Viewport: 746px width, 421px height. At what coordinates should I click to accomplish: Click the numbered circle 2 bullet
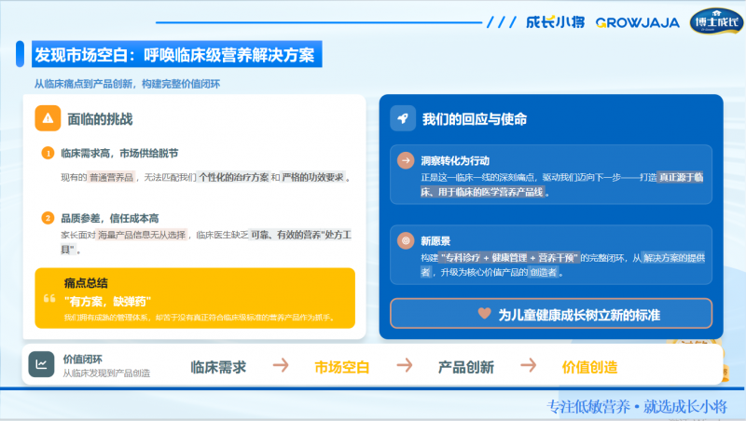48,218
